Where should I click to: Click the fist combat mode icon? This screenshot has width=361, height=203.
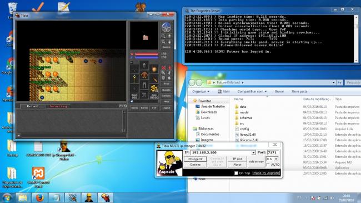pos(169,78)
